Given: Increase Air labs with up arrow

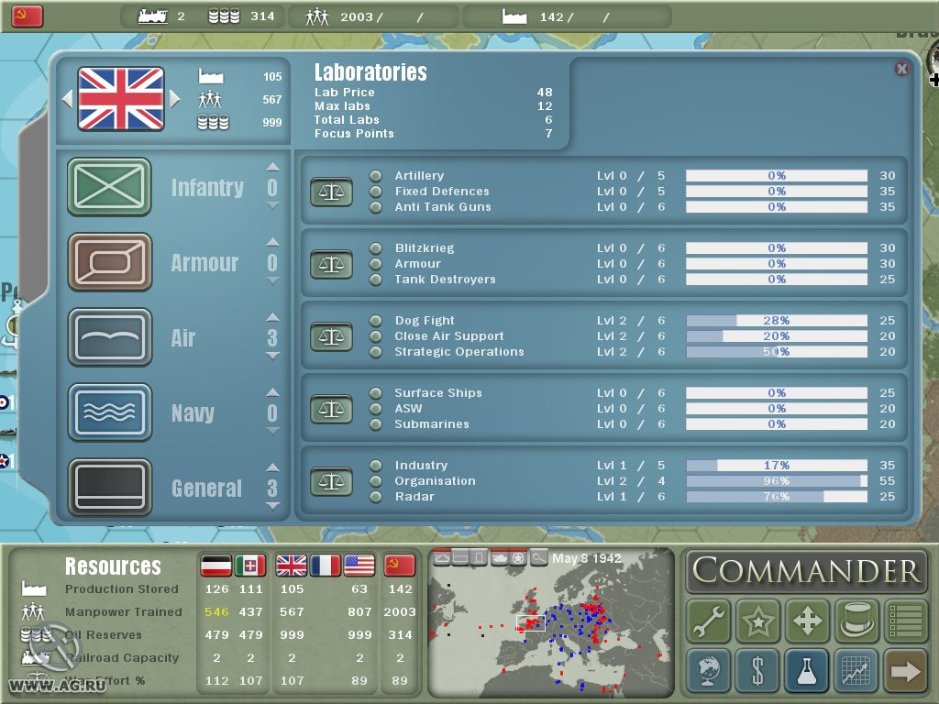Looking at the screenshot, I should click(272, 317).
